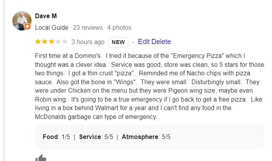Click the Local Guide label
Viewport: 272px width, 161px height.
pos(52,28)
